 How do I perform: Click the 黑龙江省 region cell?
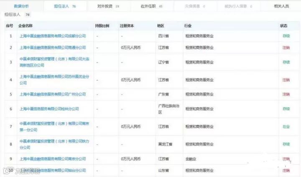[x=165, y=144]
